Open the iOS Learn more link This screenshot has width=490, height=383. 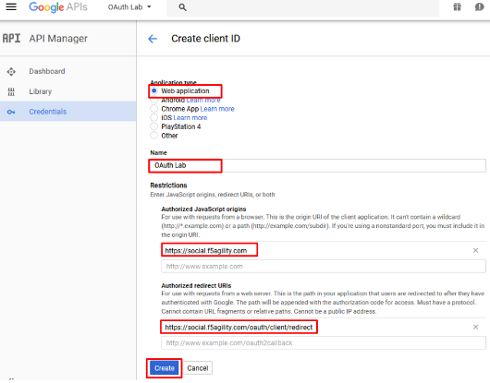click(190, 117)
